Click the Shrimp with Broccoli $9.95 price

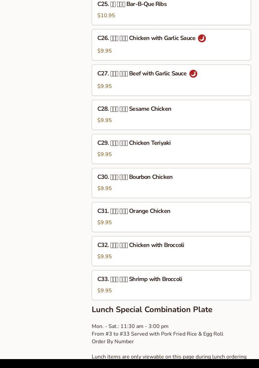point(104,291)
